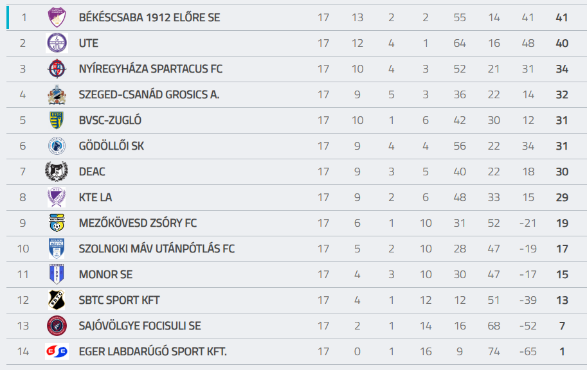The height and width of the screenshot is (370, 587).
Task: Click the Szolnoki MÁV Utánpótlás FC crest
Action: click(x=57, y=249)
